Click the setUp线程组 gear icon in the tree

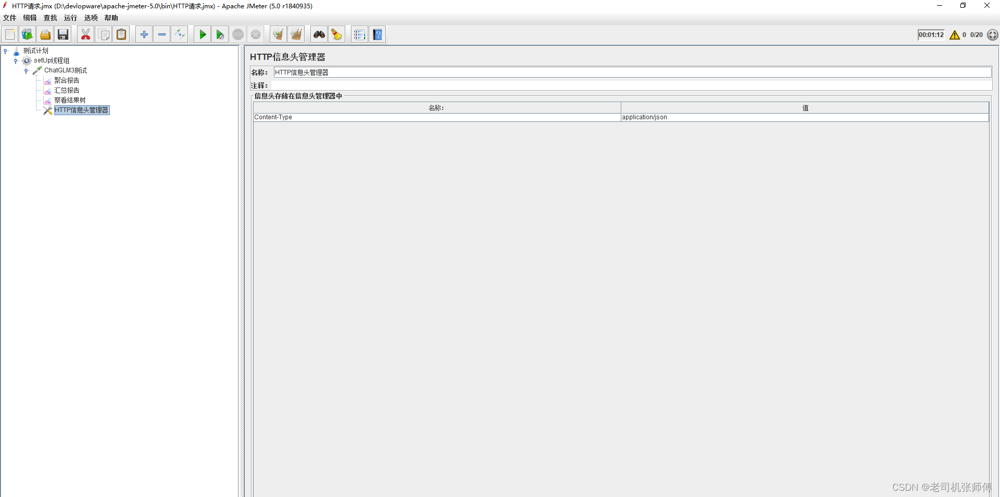click(x=27, y=61)
